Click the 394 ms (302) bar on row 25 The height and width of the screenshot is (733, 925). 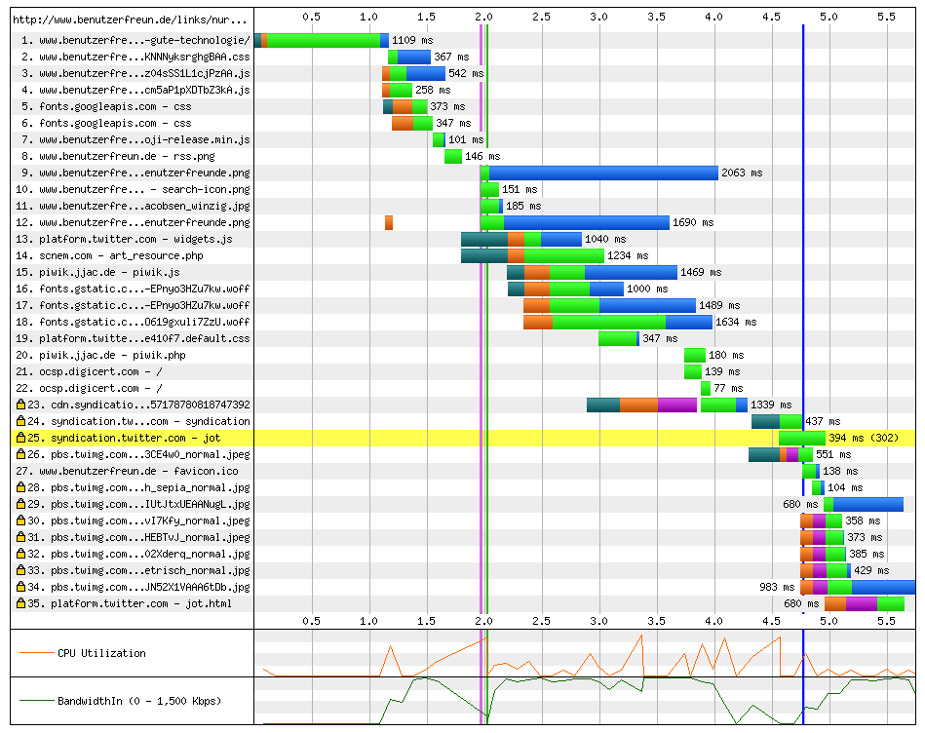click(802, 438)
